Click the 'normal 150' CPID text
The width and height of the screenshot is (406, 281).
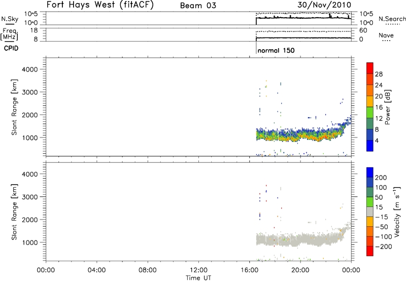pyautogui.click(x=276, y=50)
